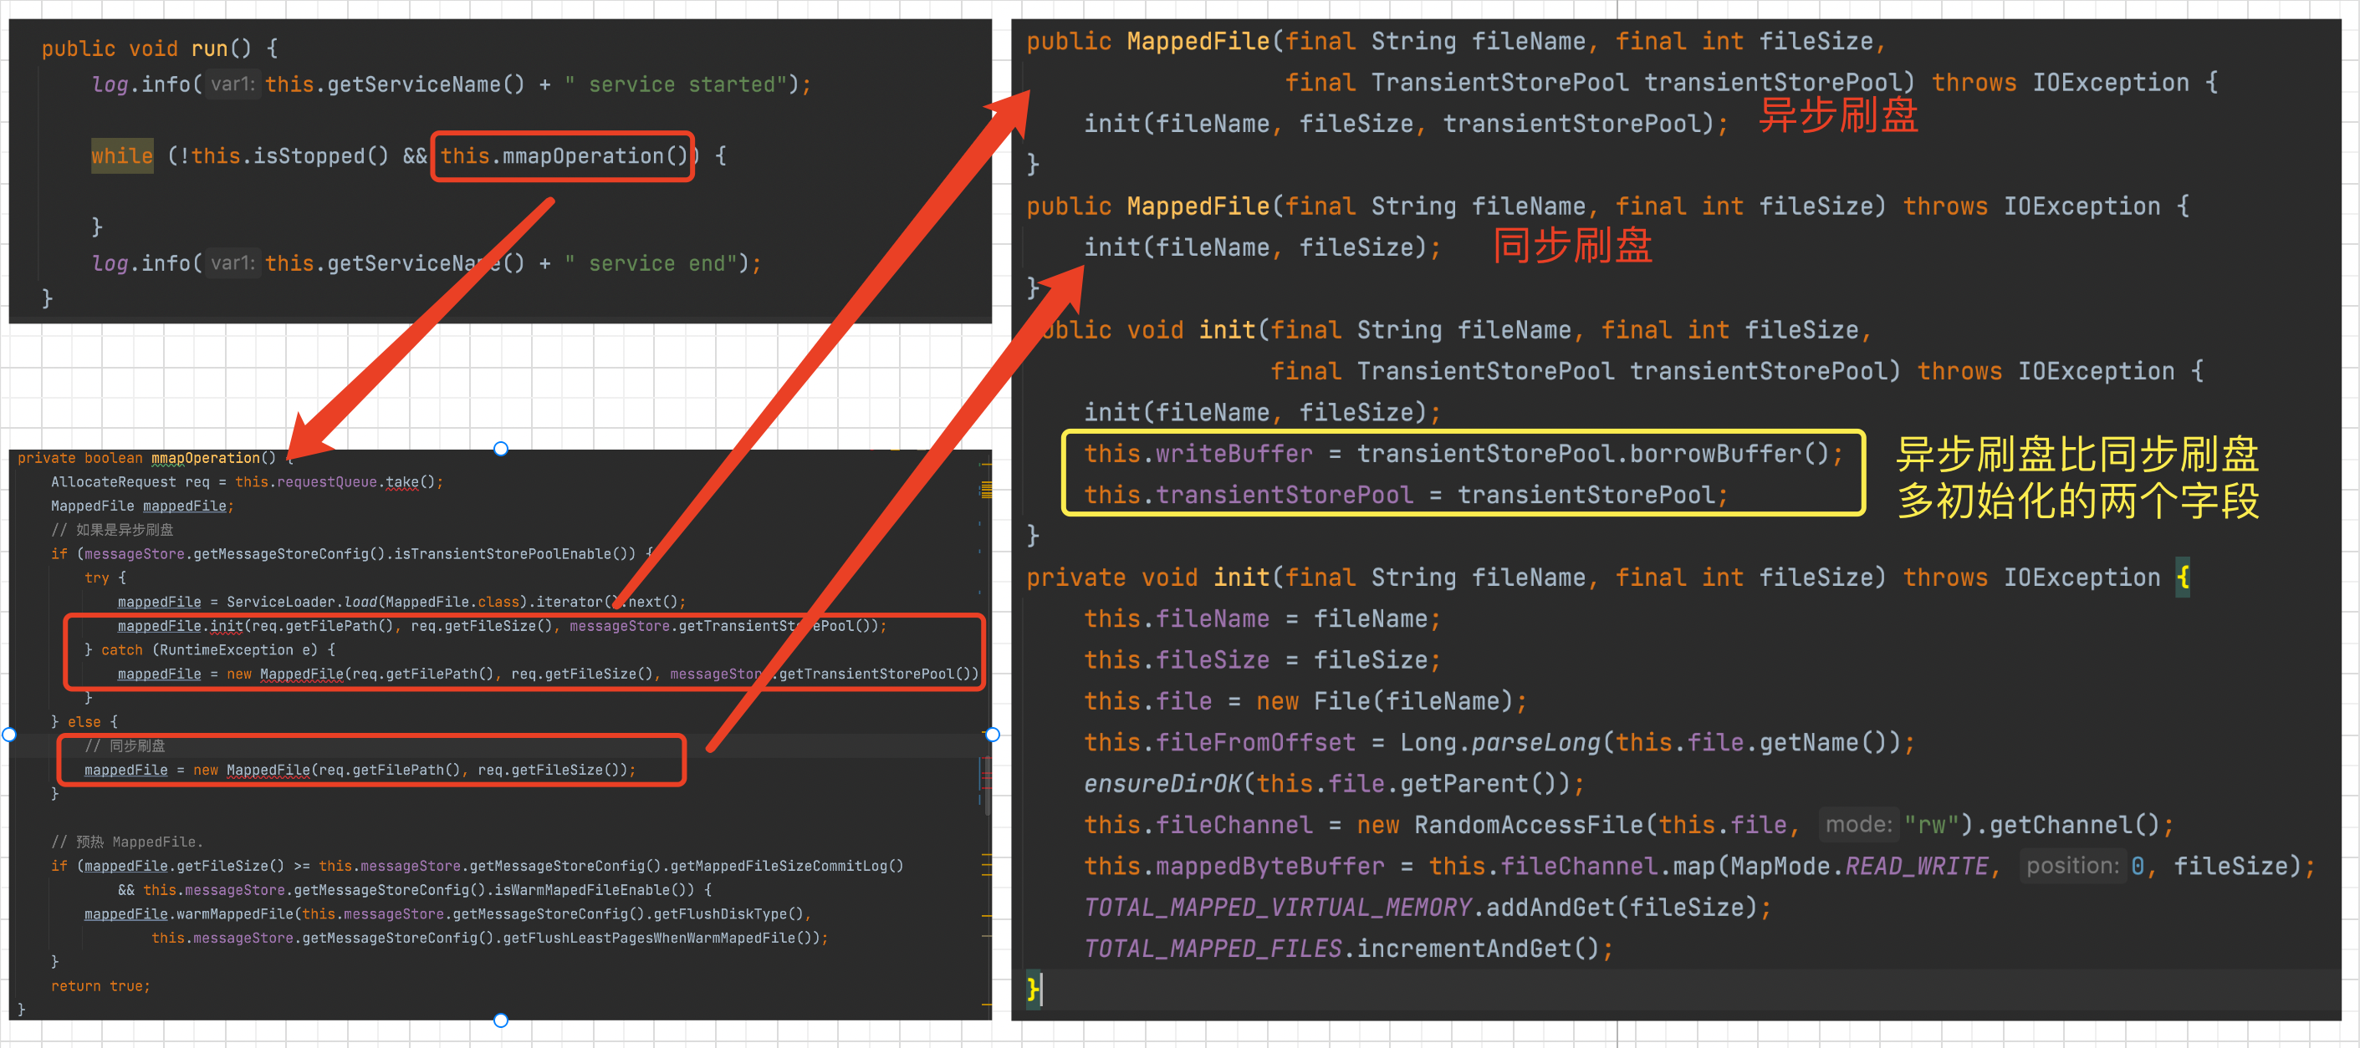Click var1 hint before service started string
The height and width of the screenshot is (1048, 2360).
coord(231,84)
